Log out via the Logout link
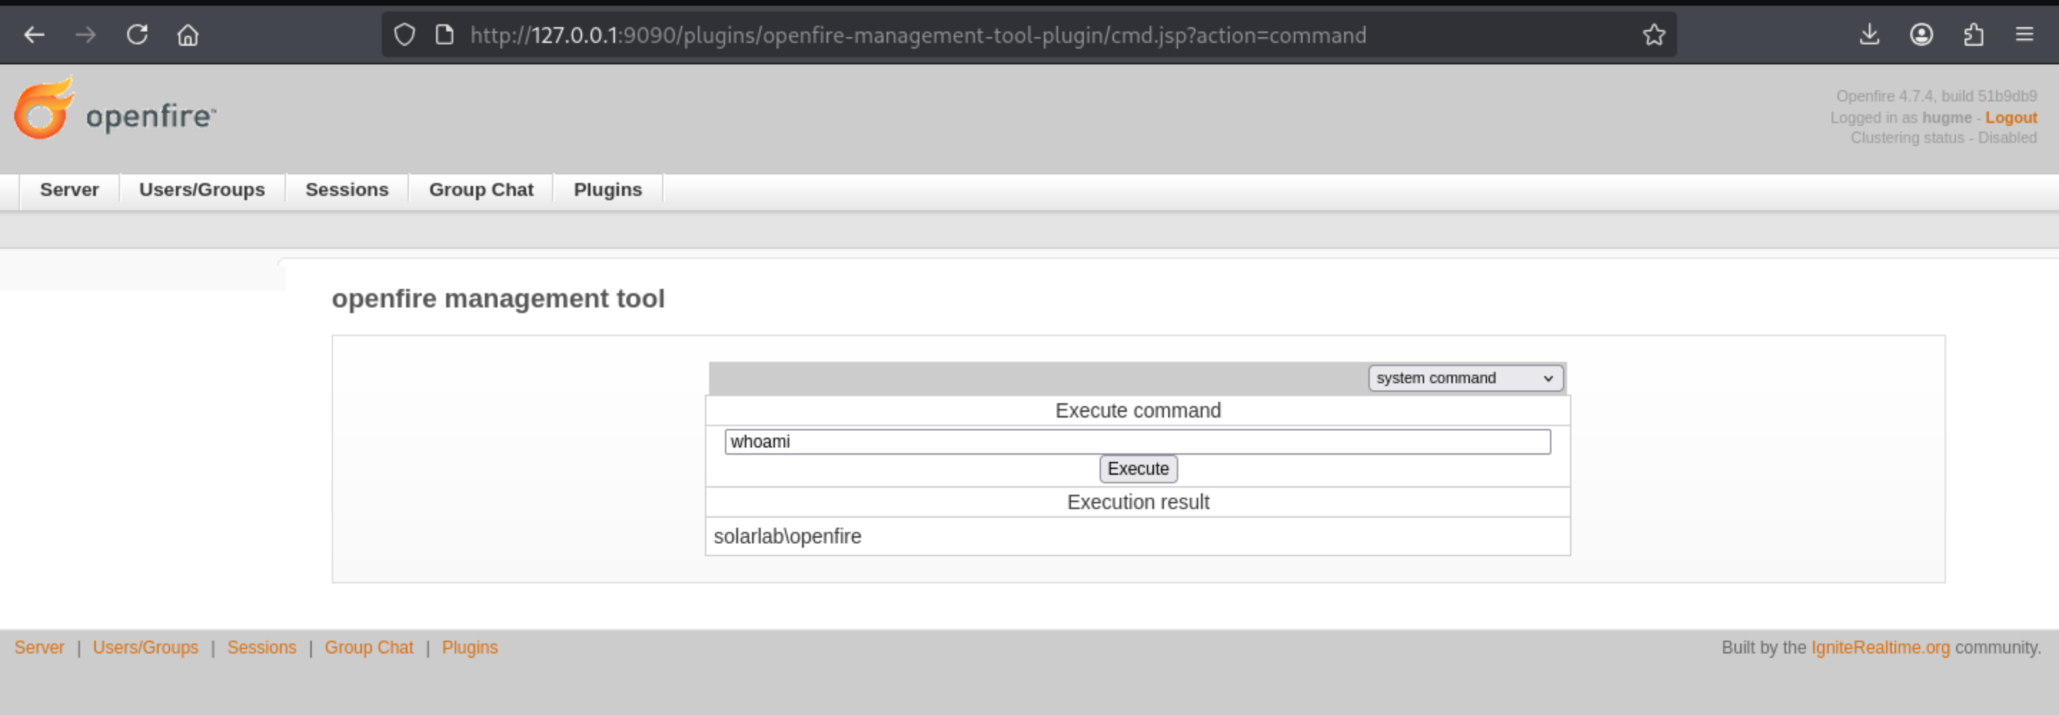 (x=2010, y=117)
